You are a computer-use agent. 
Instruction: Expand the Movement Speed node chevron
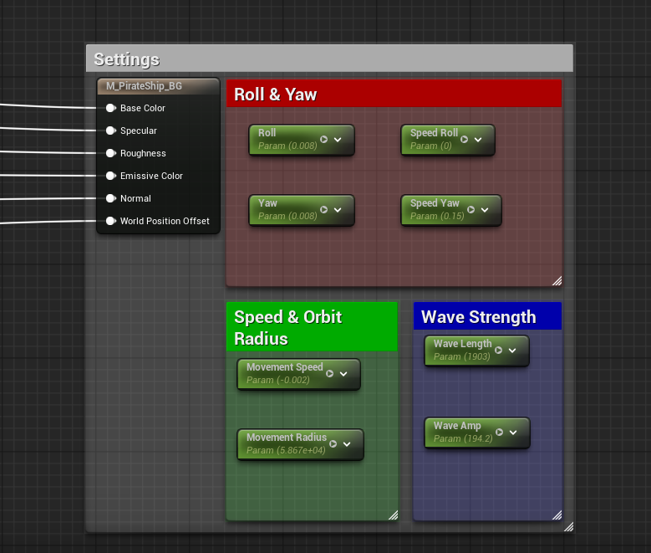pyautogui.click(x=343, y=374)
